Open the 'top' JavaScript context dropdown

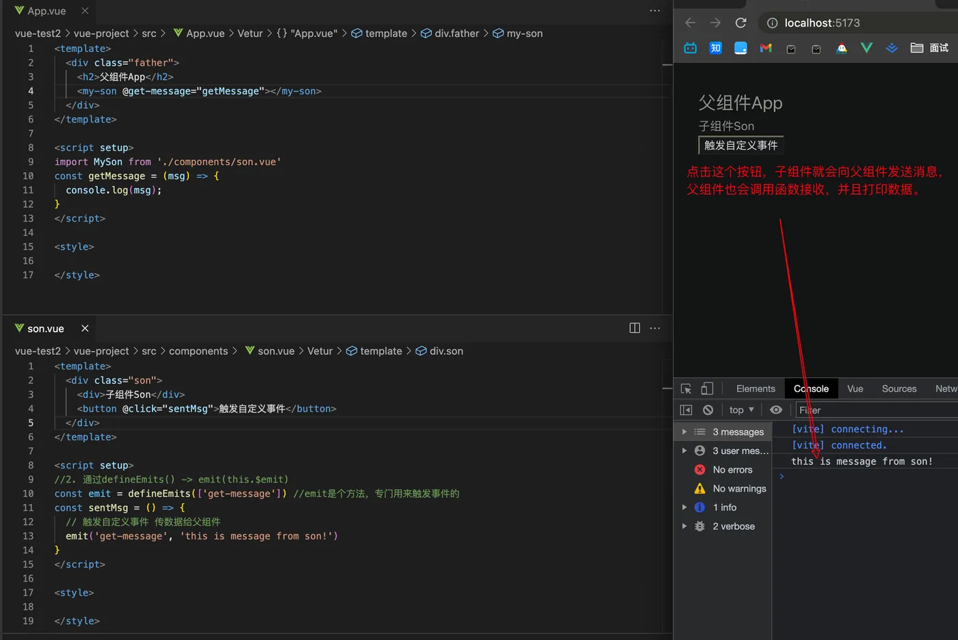pyautogui.click(x=741, y=410)
